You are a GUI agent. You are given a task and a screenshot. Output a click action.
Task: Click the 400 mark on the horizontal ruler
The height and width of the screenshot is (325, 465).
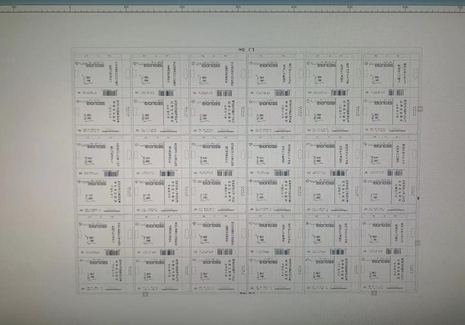[x=294, y=8]
